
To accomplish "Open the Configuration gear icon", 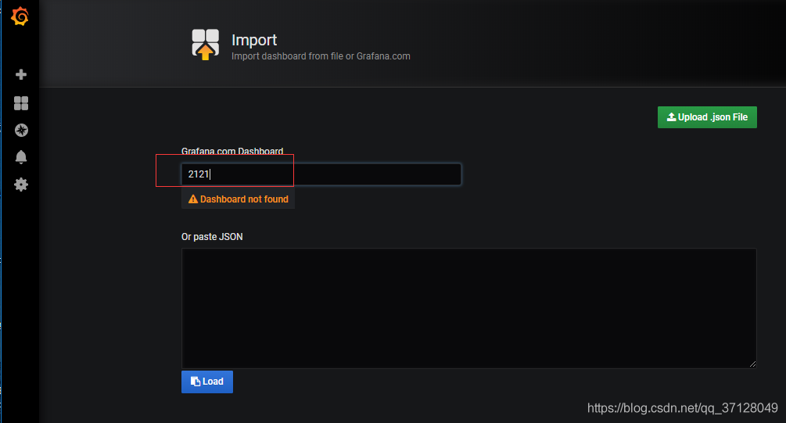I will [x=21, y=185].
